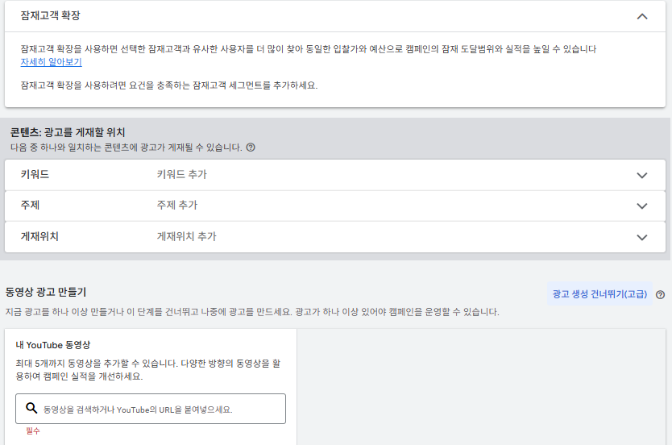
Task: Click the 키워드 row label
Action: click(x=35, y=174)
